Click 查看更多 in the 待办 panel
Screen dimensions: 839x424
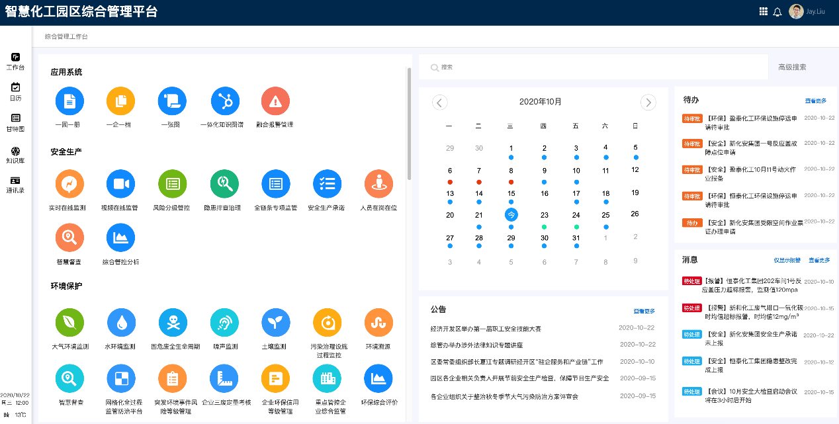tap(815, 101)
